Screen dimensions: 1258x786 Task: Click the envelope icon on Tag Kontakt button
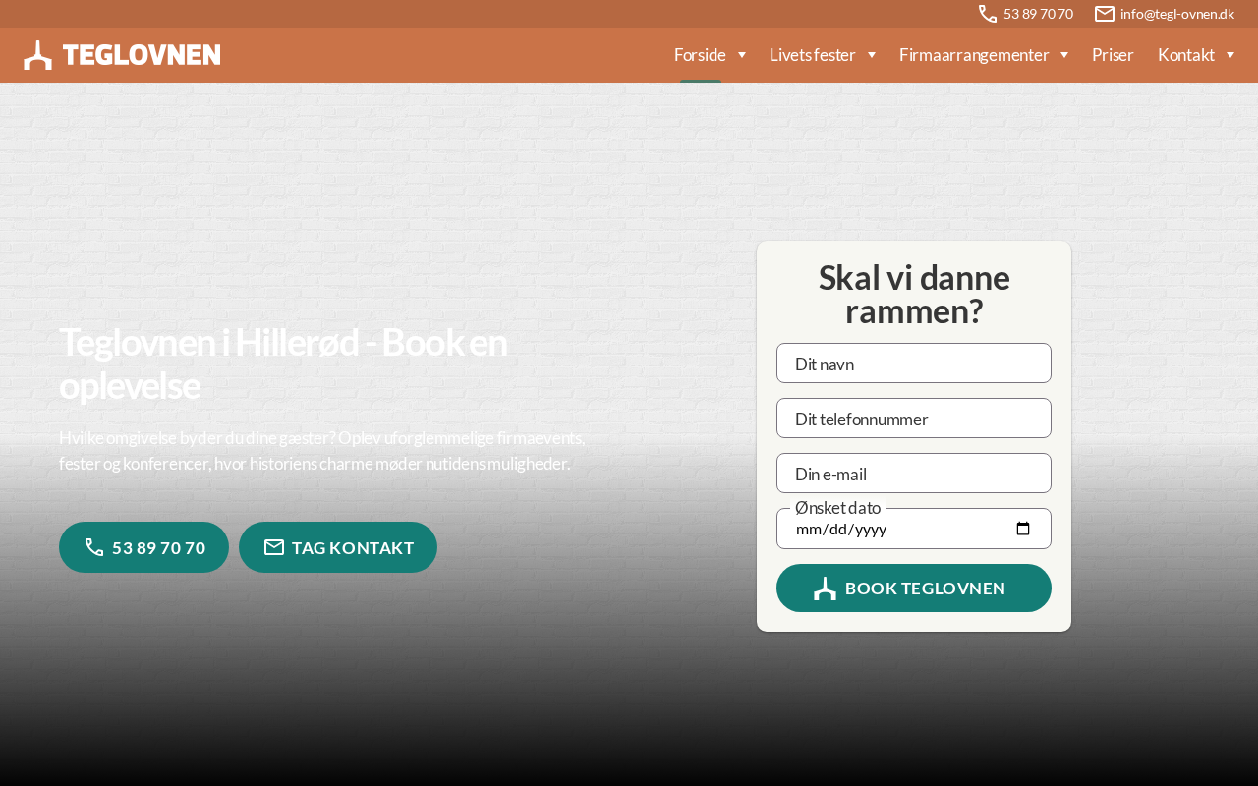point(274,547)
